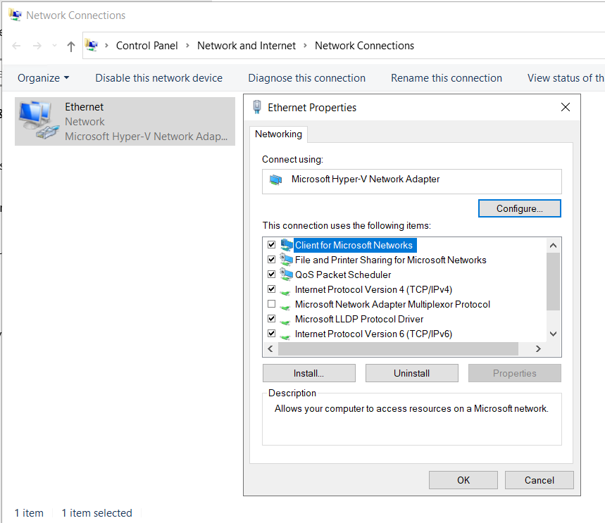
Task: Disable Internet Protocol Version 4 checkbox
Action: [272, 289]
